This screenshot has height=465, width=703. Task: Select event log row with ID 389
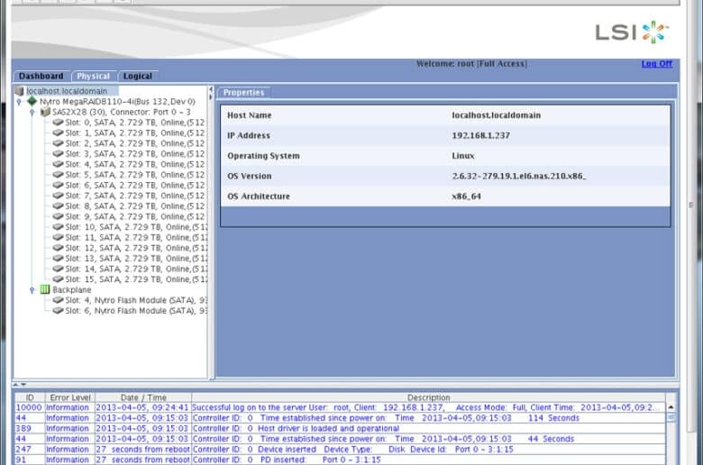tap(340, 428)
